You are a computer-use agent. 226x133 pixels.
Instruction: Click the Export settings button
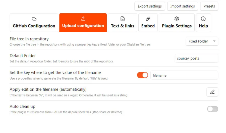point(150,6)
